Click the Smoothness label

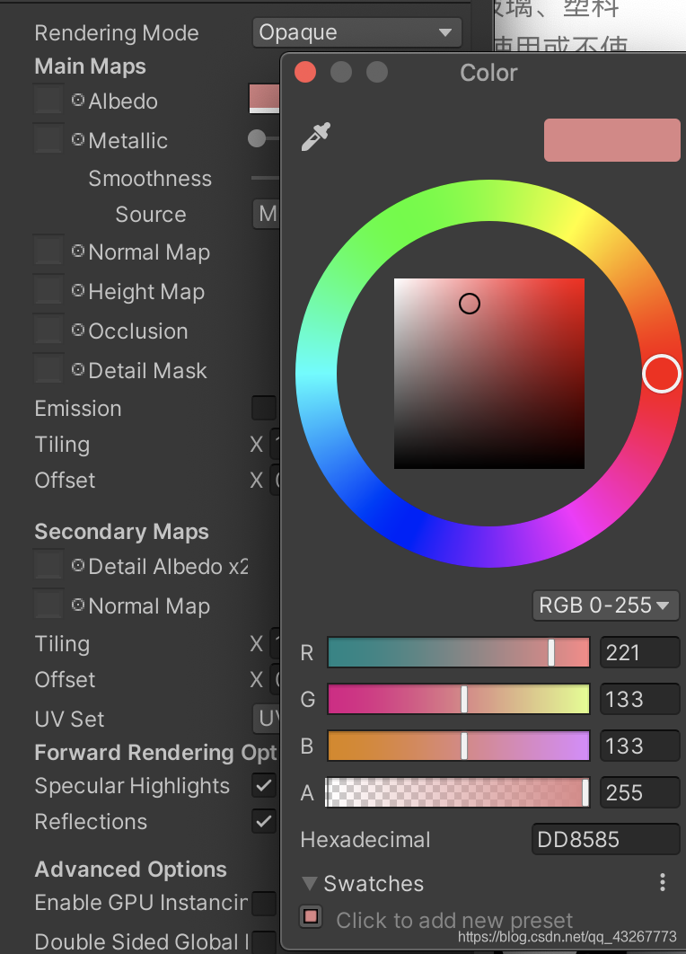point(150,178)
